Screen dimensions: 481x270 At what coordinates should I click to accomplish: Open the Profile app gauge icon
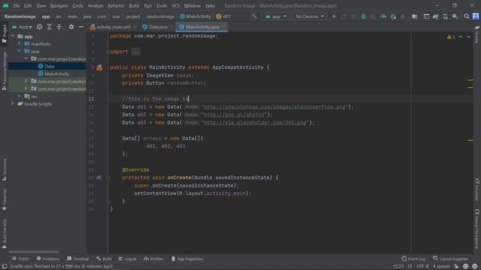click(x=383, y=16)
